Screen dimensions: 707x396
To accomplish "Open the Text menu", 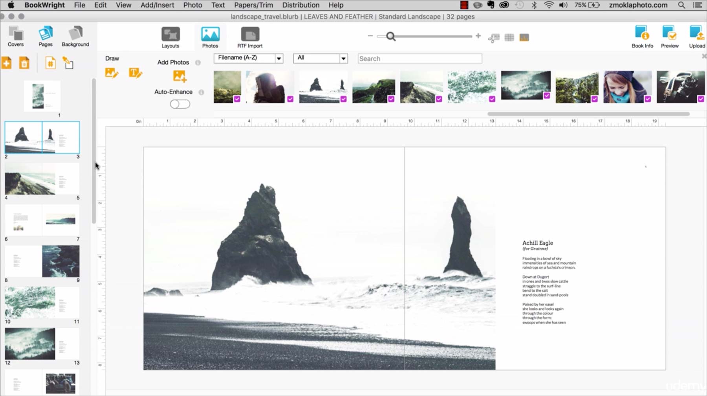I will 218,5.
